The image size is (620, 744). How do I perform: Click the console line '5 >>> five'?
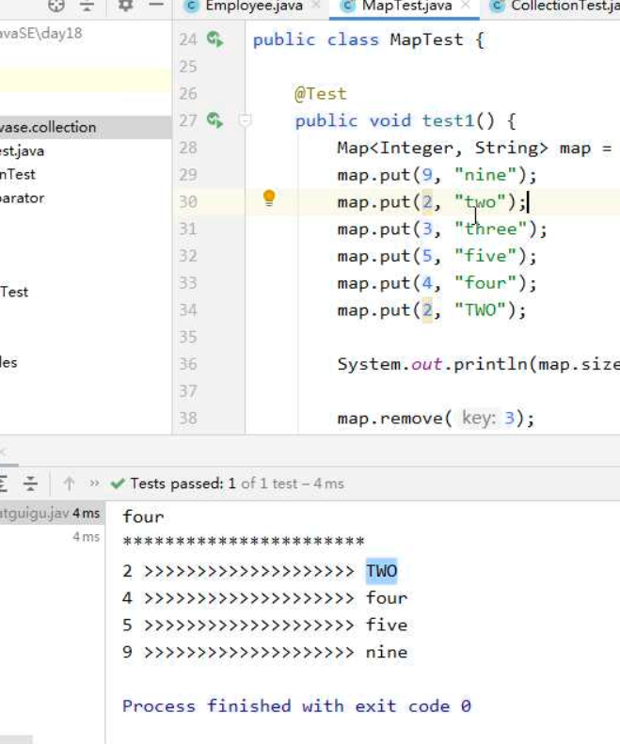click(x=265, y=625)
